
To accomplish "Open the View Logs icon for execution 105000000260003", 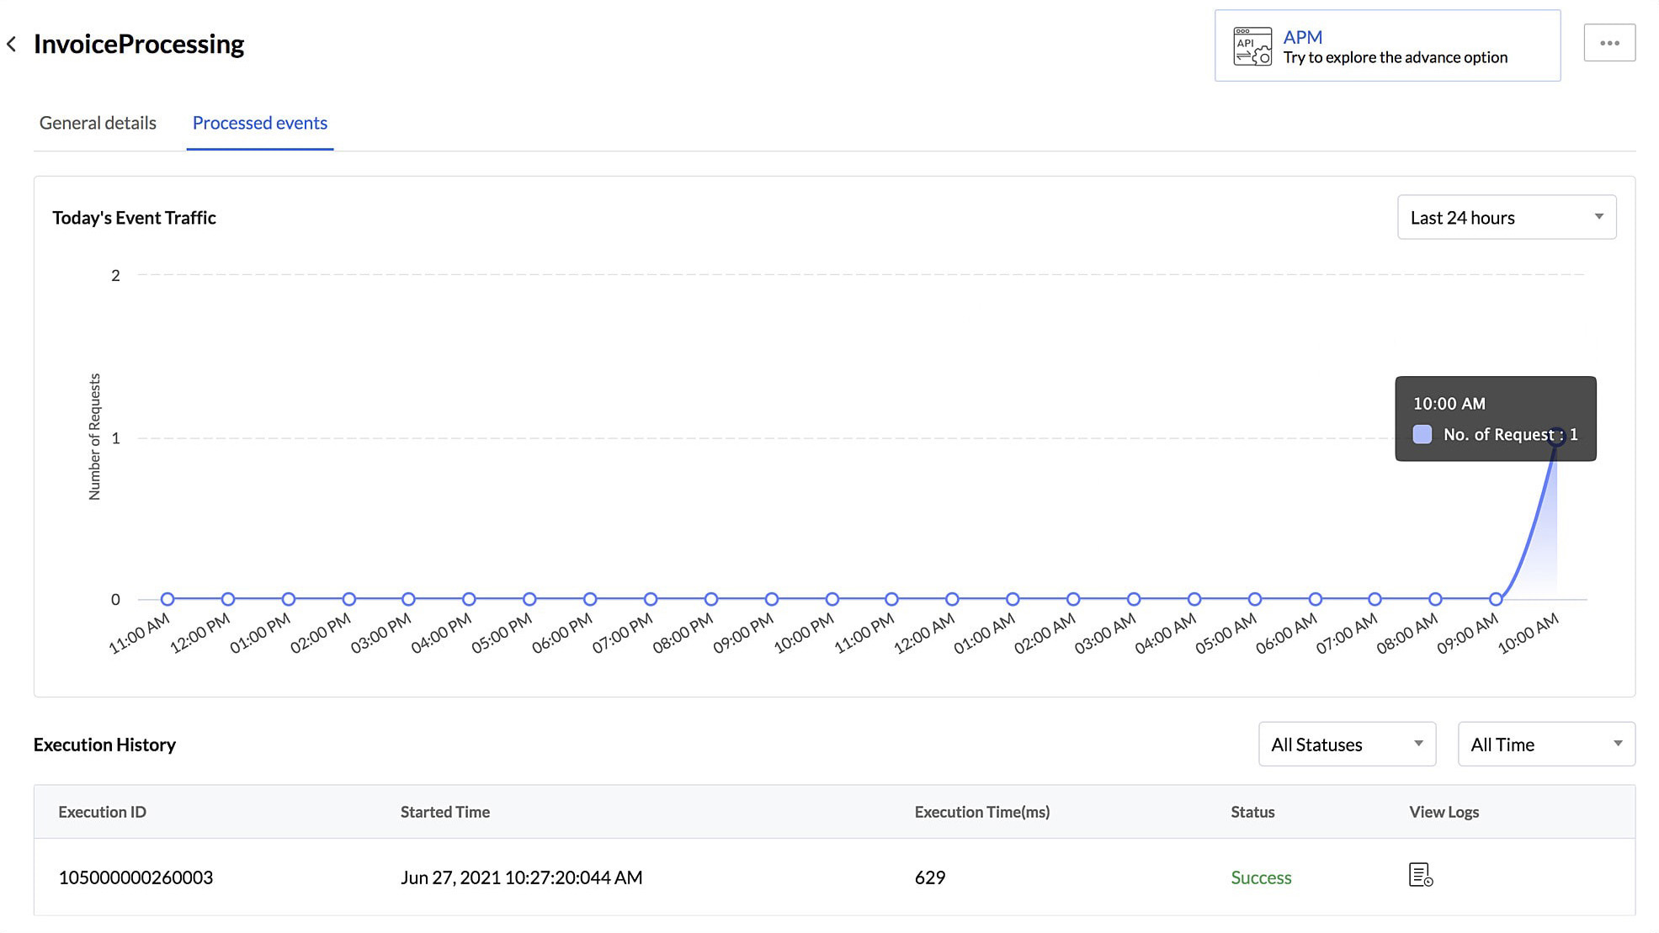I will (1420, 875).
